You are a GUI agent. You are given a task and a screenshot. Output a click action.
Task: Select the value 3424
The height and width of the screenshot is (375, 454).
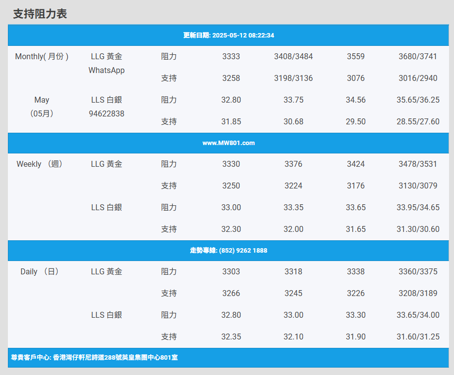(x=356, y=164)
